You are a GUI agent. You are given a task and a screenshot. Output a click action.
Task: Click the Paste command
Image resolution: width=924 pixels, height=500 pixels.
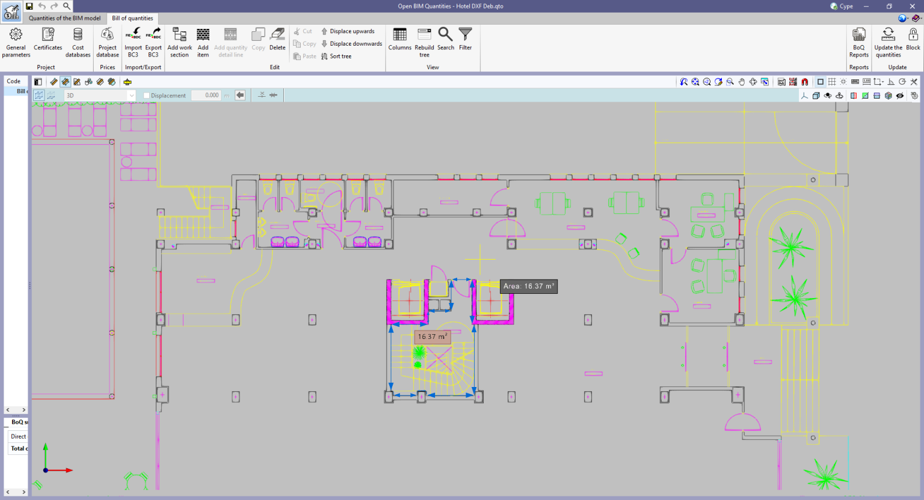[x=304, y=56]
